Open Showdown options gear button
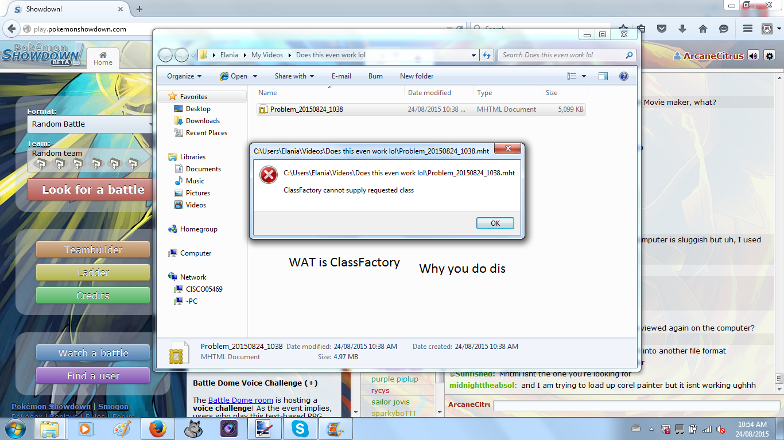This screenshot has width=784, height=440. coord(770,56)
